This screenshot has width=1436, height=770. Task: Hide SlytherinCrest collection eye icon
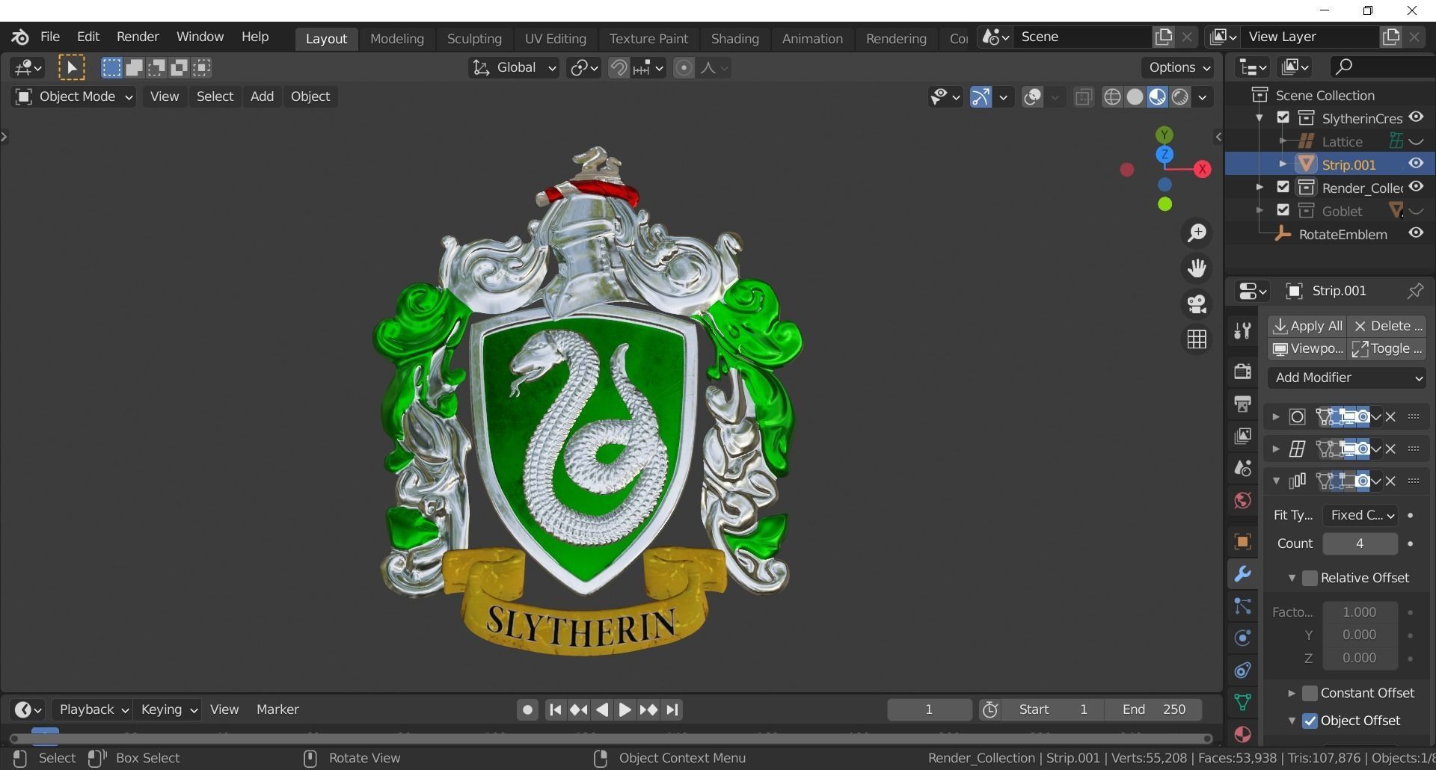pos(1416,117)
